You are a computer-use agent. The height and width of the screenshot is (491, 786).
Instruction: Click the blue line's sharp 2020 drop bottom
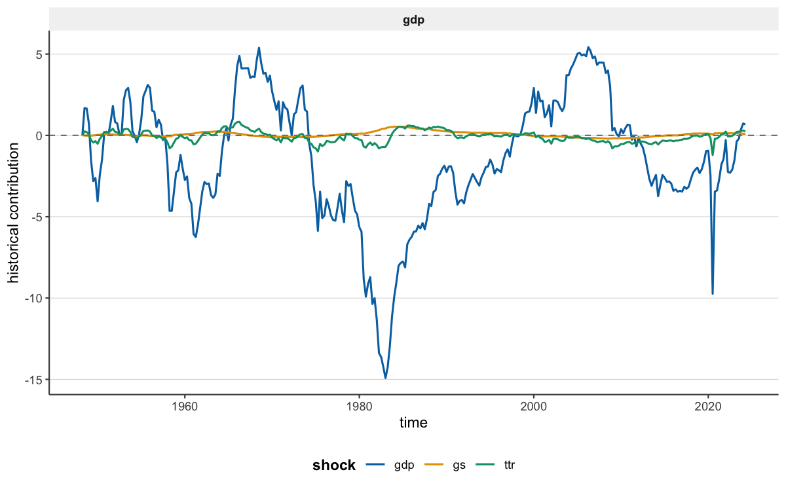[x=713, y=294]
